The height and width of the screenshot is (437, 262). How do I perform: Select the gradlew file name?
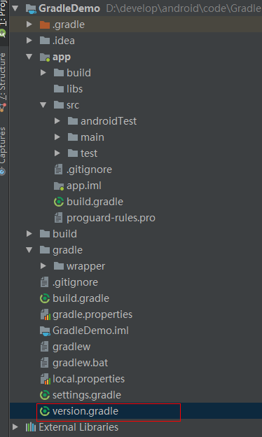(x=71, y=347)
